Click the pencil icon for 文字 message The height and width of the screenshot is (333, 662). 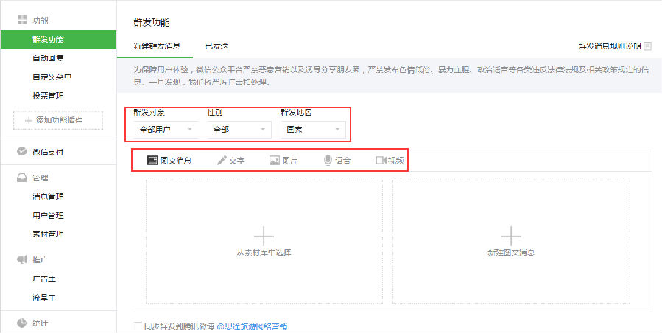pyautogui.click(x=222, y=160)
